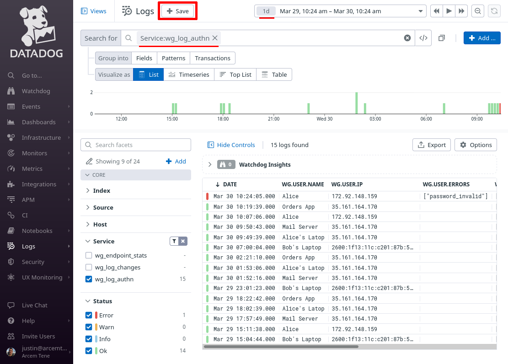Expand the Watchdog Insights section
The height and width of the screenshot is (364, 508).
point(210,164)
